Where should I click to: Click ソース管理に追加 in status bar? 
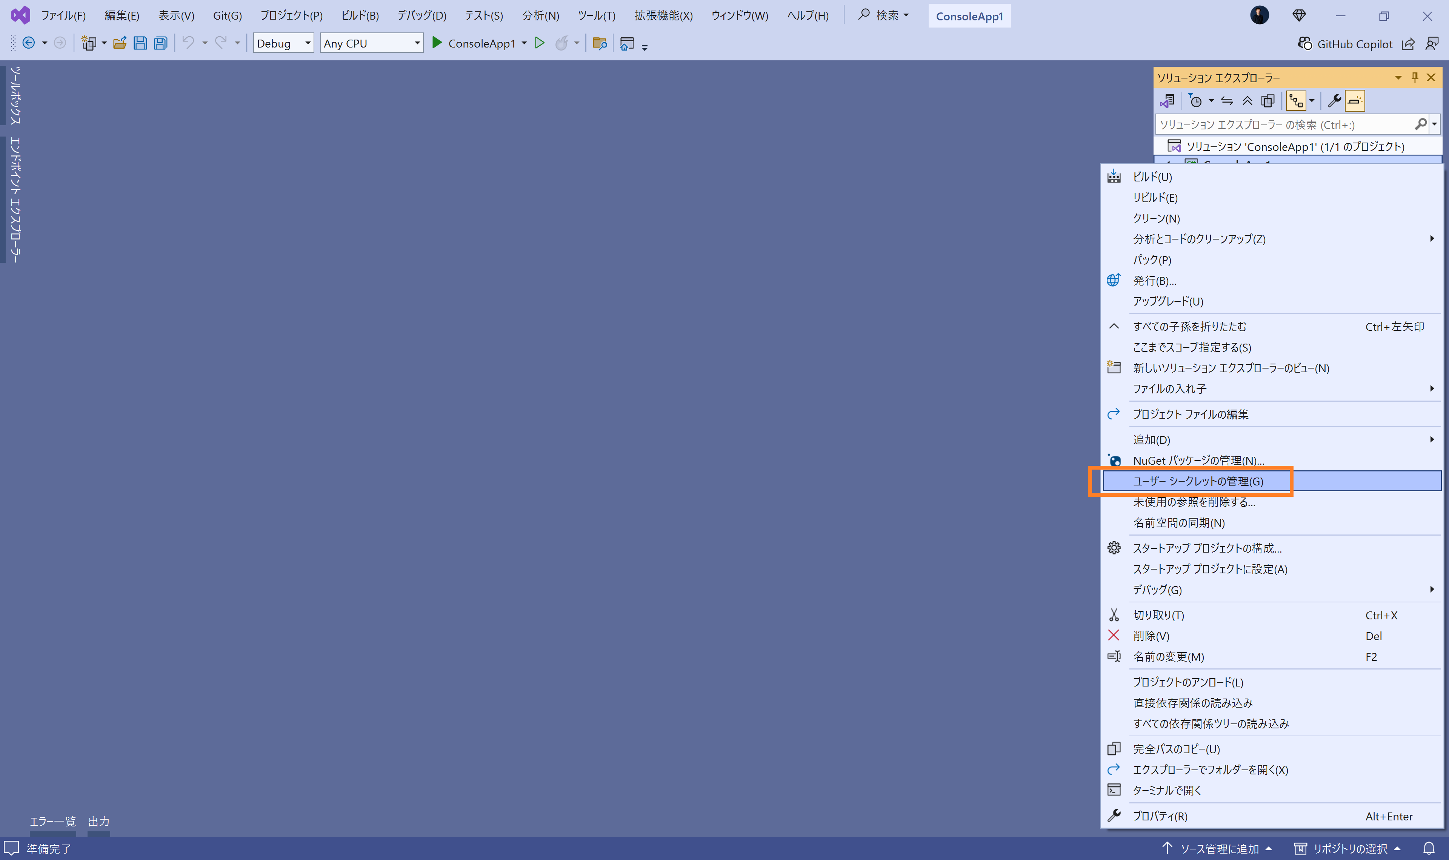1218,848
